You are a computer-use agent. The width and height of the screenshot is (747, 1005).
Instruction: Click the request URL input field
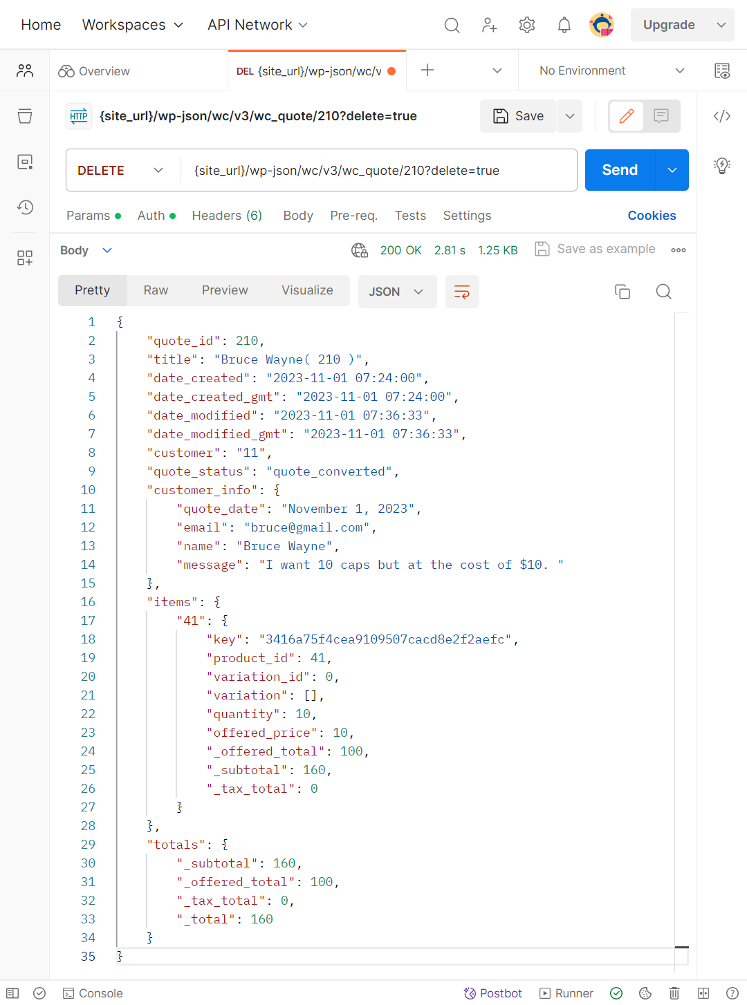pos(379,170)
